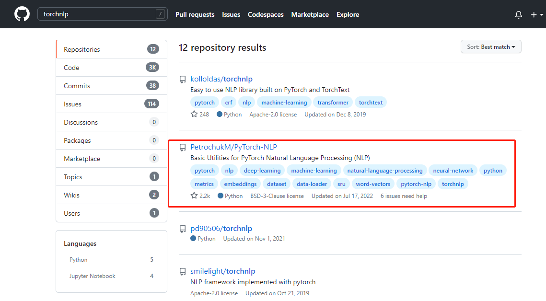Select the Topics results filter
546x301 pixels.
pyautogui.click(x=111, y=177)
